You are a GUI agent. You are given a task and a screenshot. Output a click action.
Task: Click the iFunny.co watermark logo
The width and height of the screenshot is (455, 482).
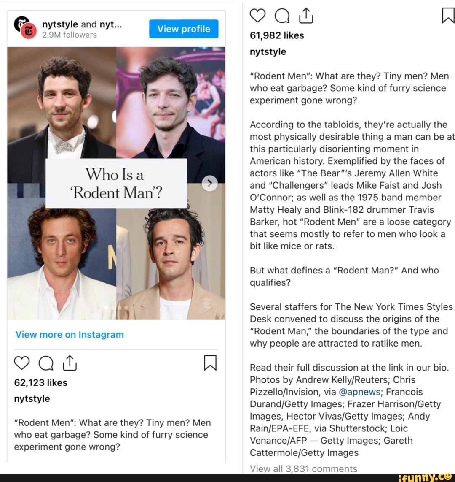point(426,477)
